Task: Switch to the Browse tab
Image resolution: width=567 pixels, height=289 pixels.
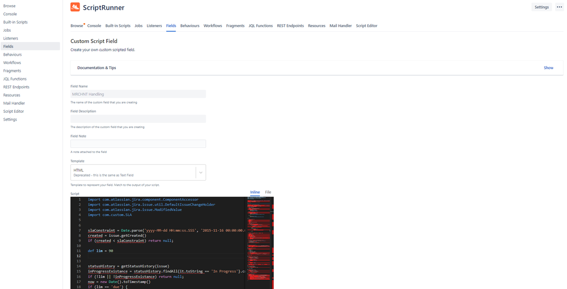Action: pyautogui.click(x=77, y=25)
